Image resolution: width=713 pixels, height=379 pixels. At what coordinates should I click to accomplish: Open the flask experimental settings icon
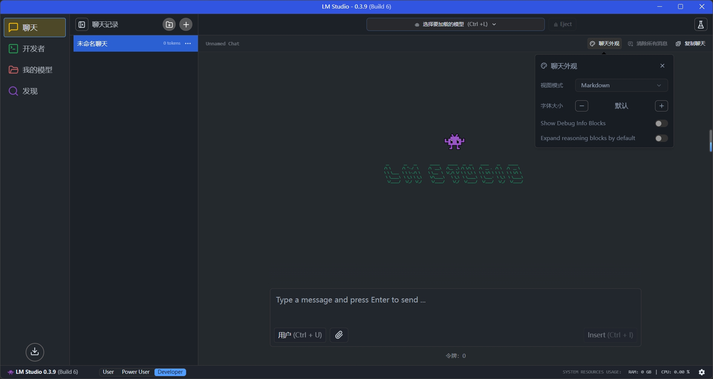point(701,25)
